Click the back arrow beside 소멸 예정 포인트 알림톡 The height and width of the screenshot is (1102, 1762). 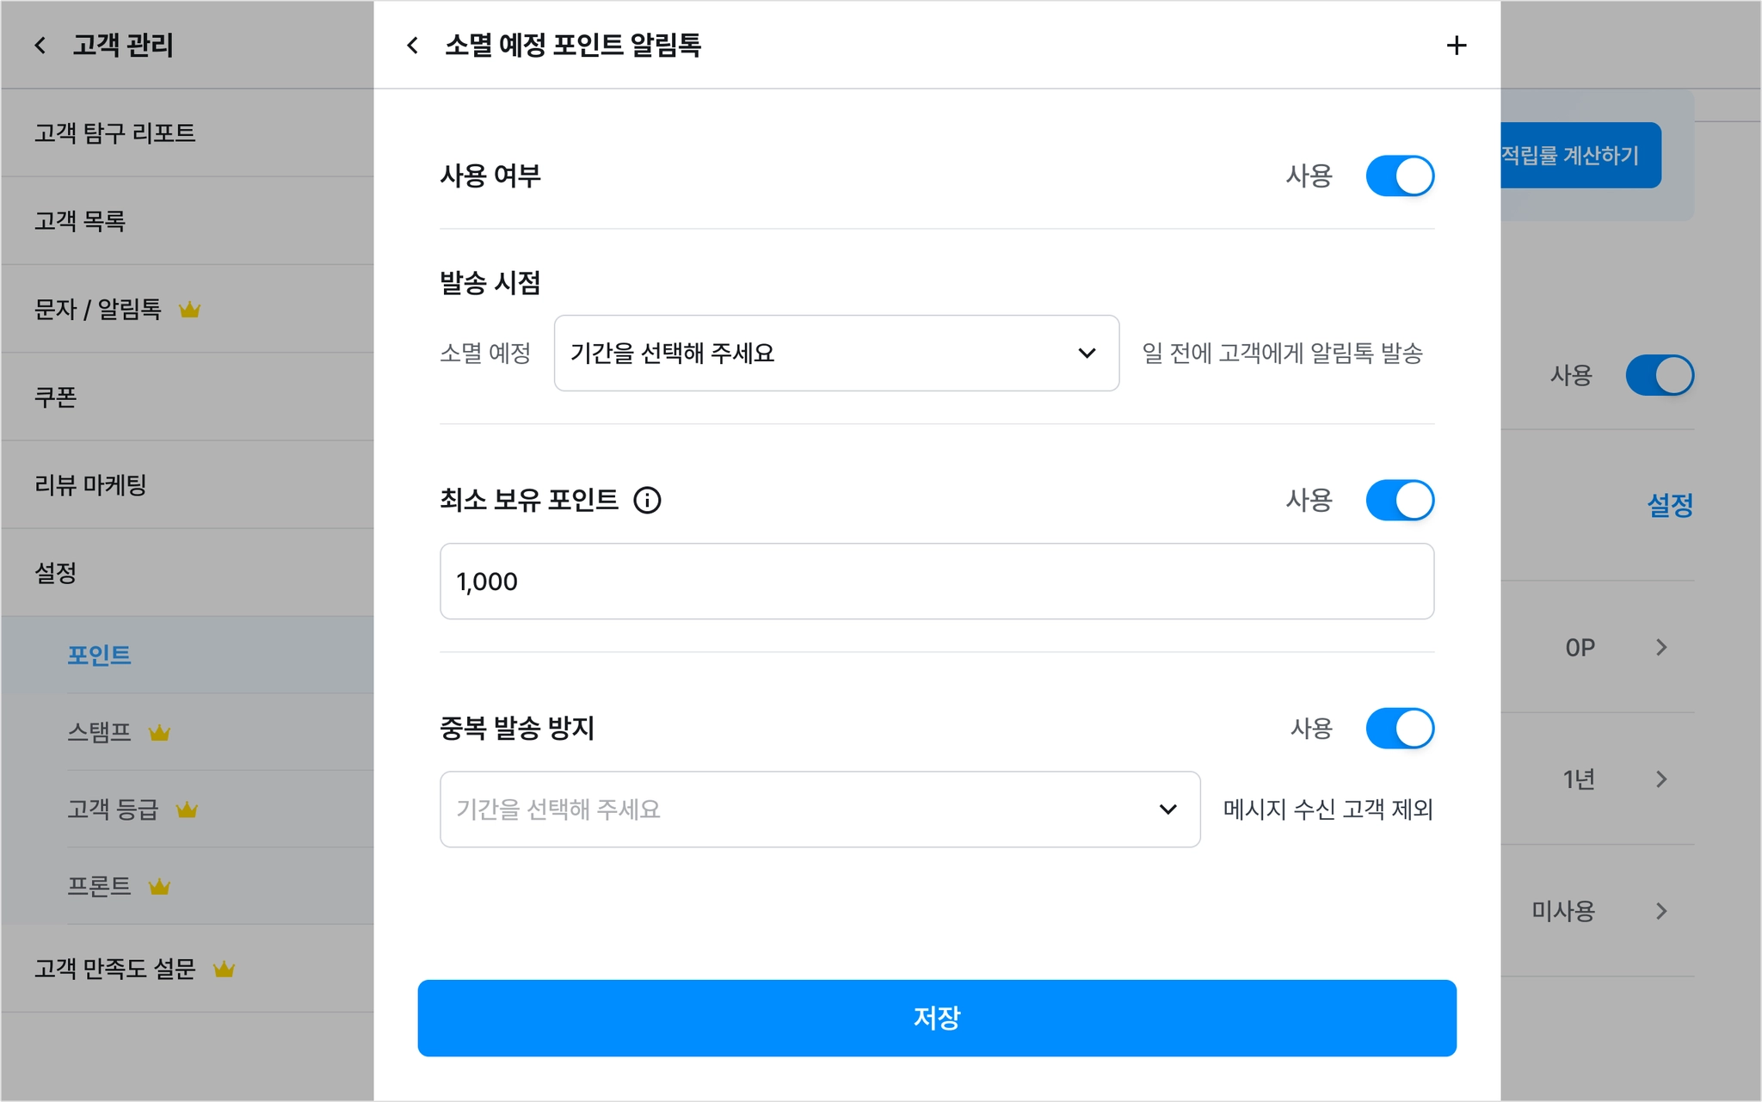413,46
